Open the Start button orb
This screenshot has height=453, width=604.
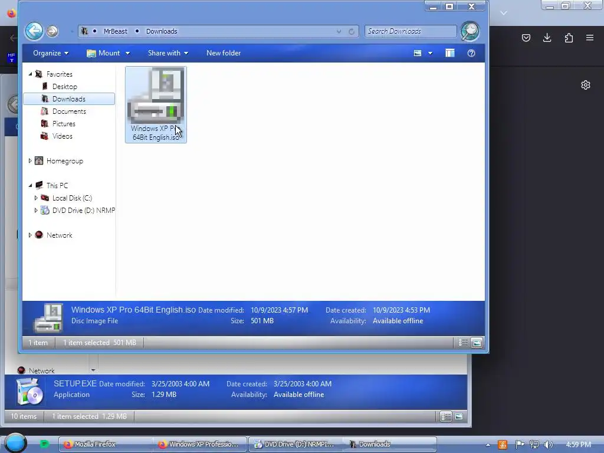click(15, 443)
